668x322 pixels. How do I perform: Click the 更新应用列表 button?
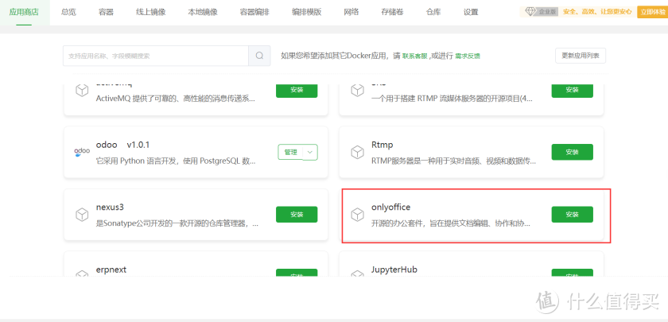pyautogui.click(x=581, y=56)
